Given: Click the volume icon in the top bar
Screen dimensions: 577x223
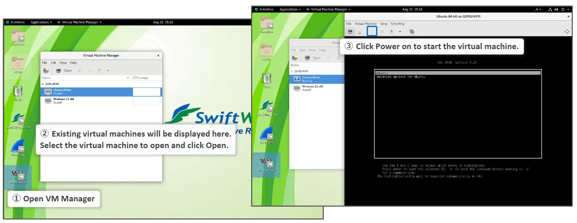Looking at the screenshot, I should pyautogui.click(x=556, y=9).
